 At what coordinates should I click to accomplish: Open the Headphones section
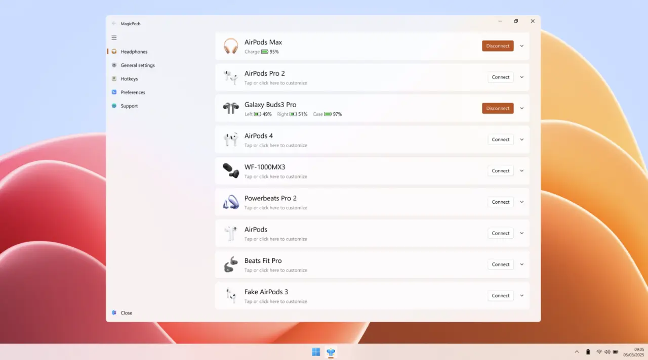coord(134,52)
